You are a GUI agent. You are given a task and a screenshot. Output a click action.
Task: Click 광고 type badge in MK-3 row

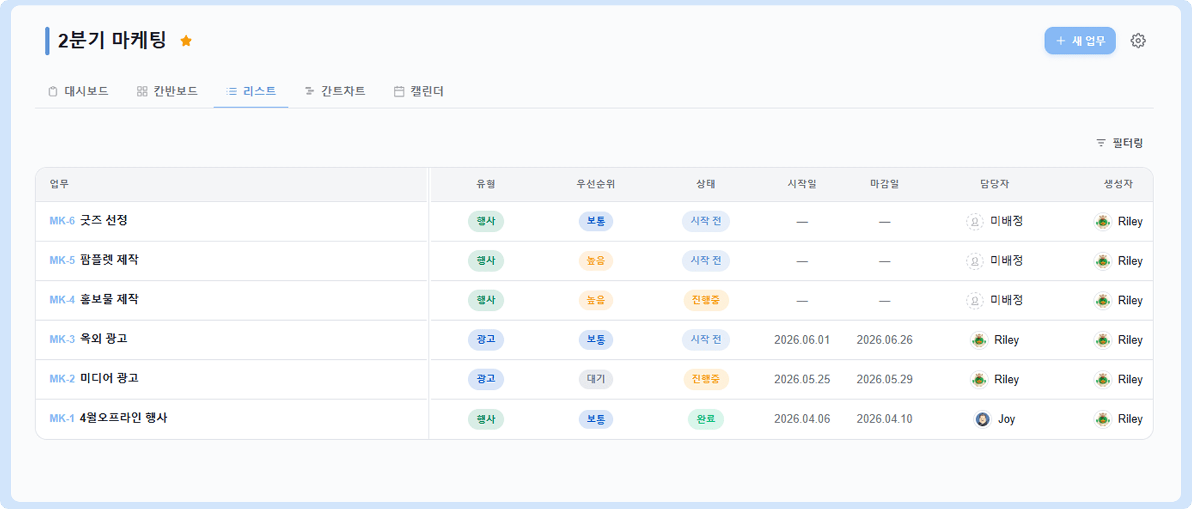486,339
